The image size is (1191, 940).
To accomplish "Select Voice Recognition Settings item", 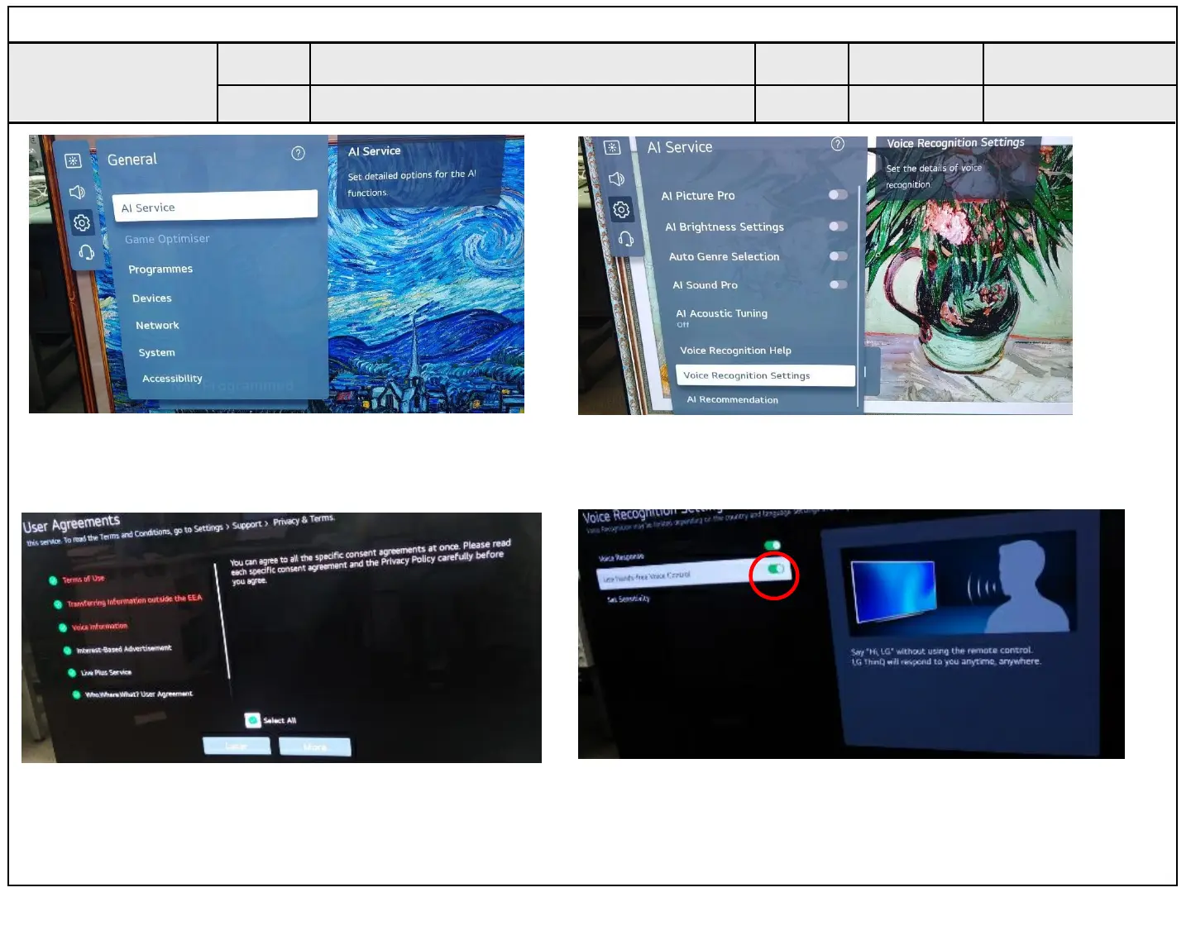I will 766,375.
